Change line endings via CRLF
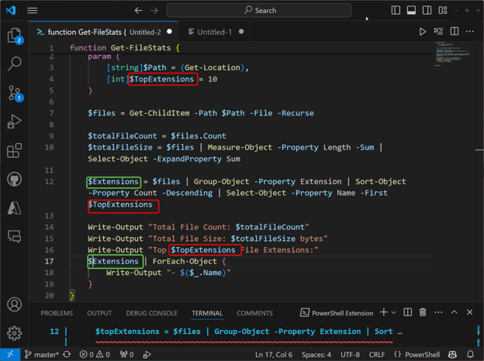Image resolution: width=484 pixels, height=361 pixels. (x=377, y=355)
